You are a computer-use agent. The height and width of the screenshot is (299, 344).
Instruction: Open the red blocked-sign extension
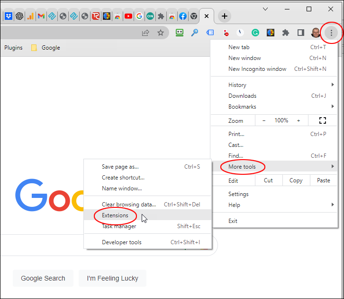point(226,33)
